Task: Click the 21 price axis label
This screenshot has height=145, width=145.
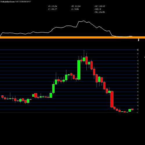Action: click(x=138, y=102)
